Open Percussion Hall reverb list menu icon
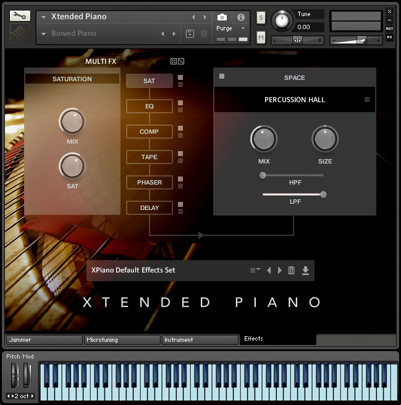The image size is (401, 405). [x=367, y=100]
